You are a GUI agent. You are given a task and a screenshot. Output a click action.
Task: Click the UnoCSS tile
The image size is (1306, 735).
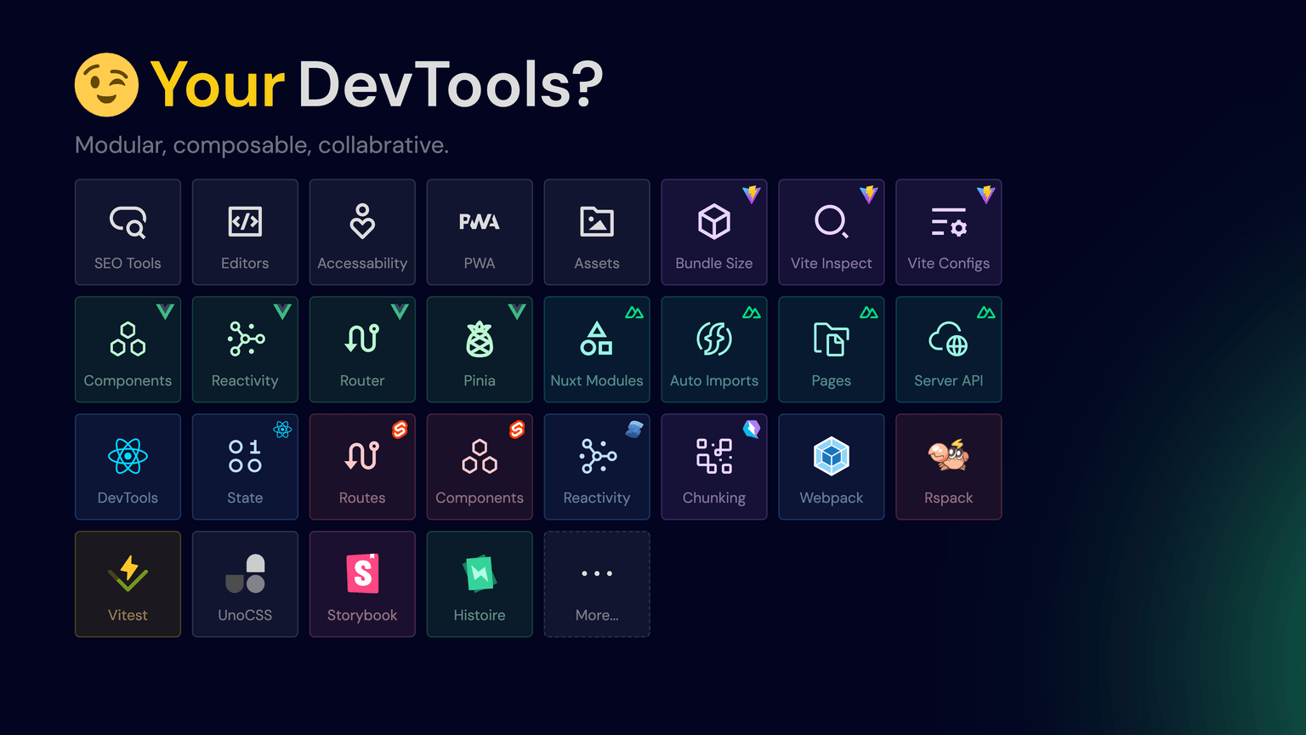click(245, 584)
